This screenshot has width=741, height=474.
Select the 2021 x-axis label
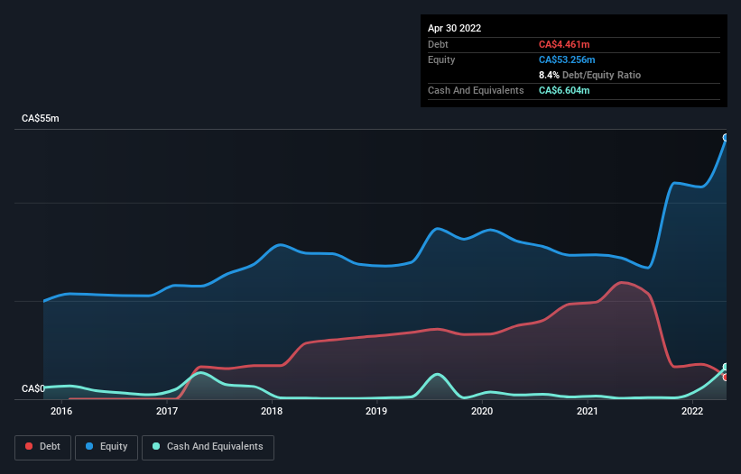[588, 411]
